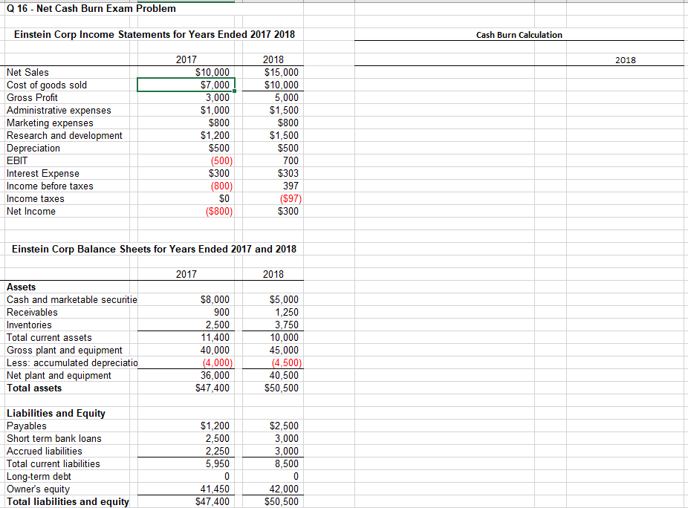Click the 'Inventories' row label
Screen dimensions: 688x508
click(29, 325)
